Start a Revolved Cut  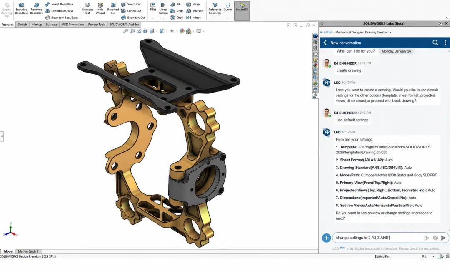[x=113, y=8]
